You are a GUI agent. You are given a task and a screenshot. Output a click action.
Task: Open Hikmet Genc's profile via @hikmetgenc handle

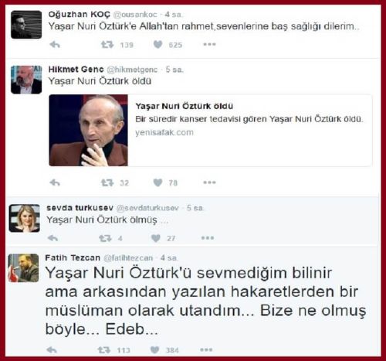coord(132,70)
